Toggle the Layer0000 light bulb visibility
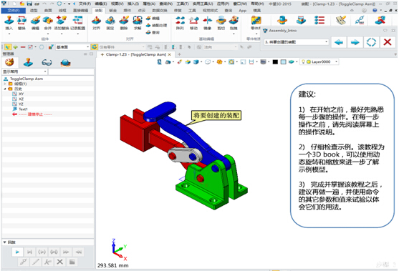399x271 pixels. tap(303, 61)
